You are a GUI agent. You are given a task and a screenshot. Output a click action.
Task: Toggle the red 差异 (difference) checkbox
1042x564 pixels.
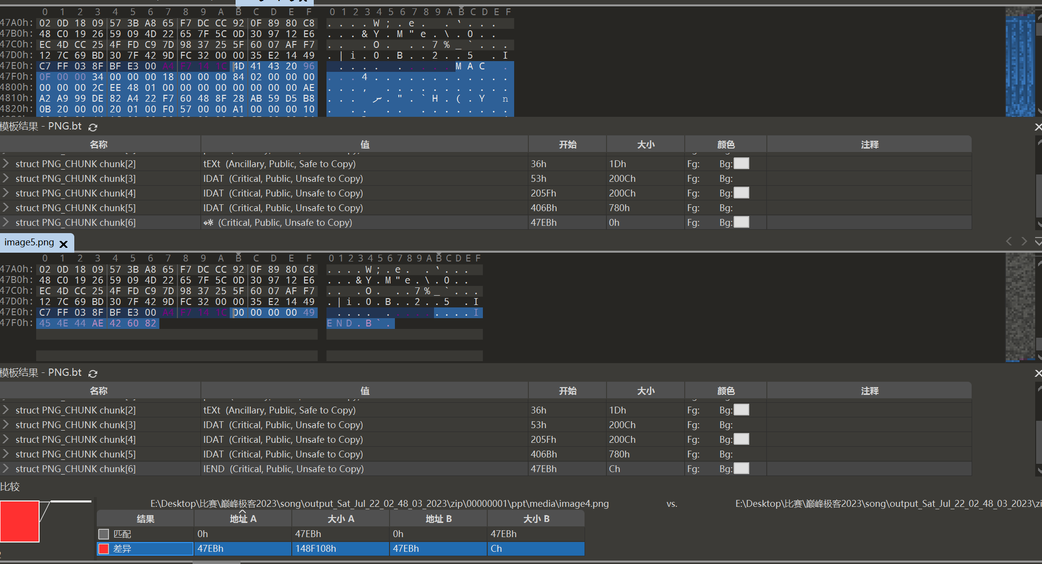point(104,549)
